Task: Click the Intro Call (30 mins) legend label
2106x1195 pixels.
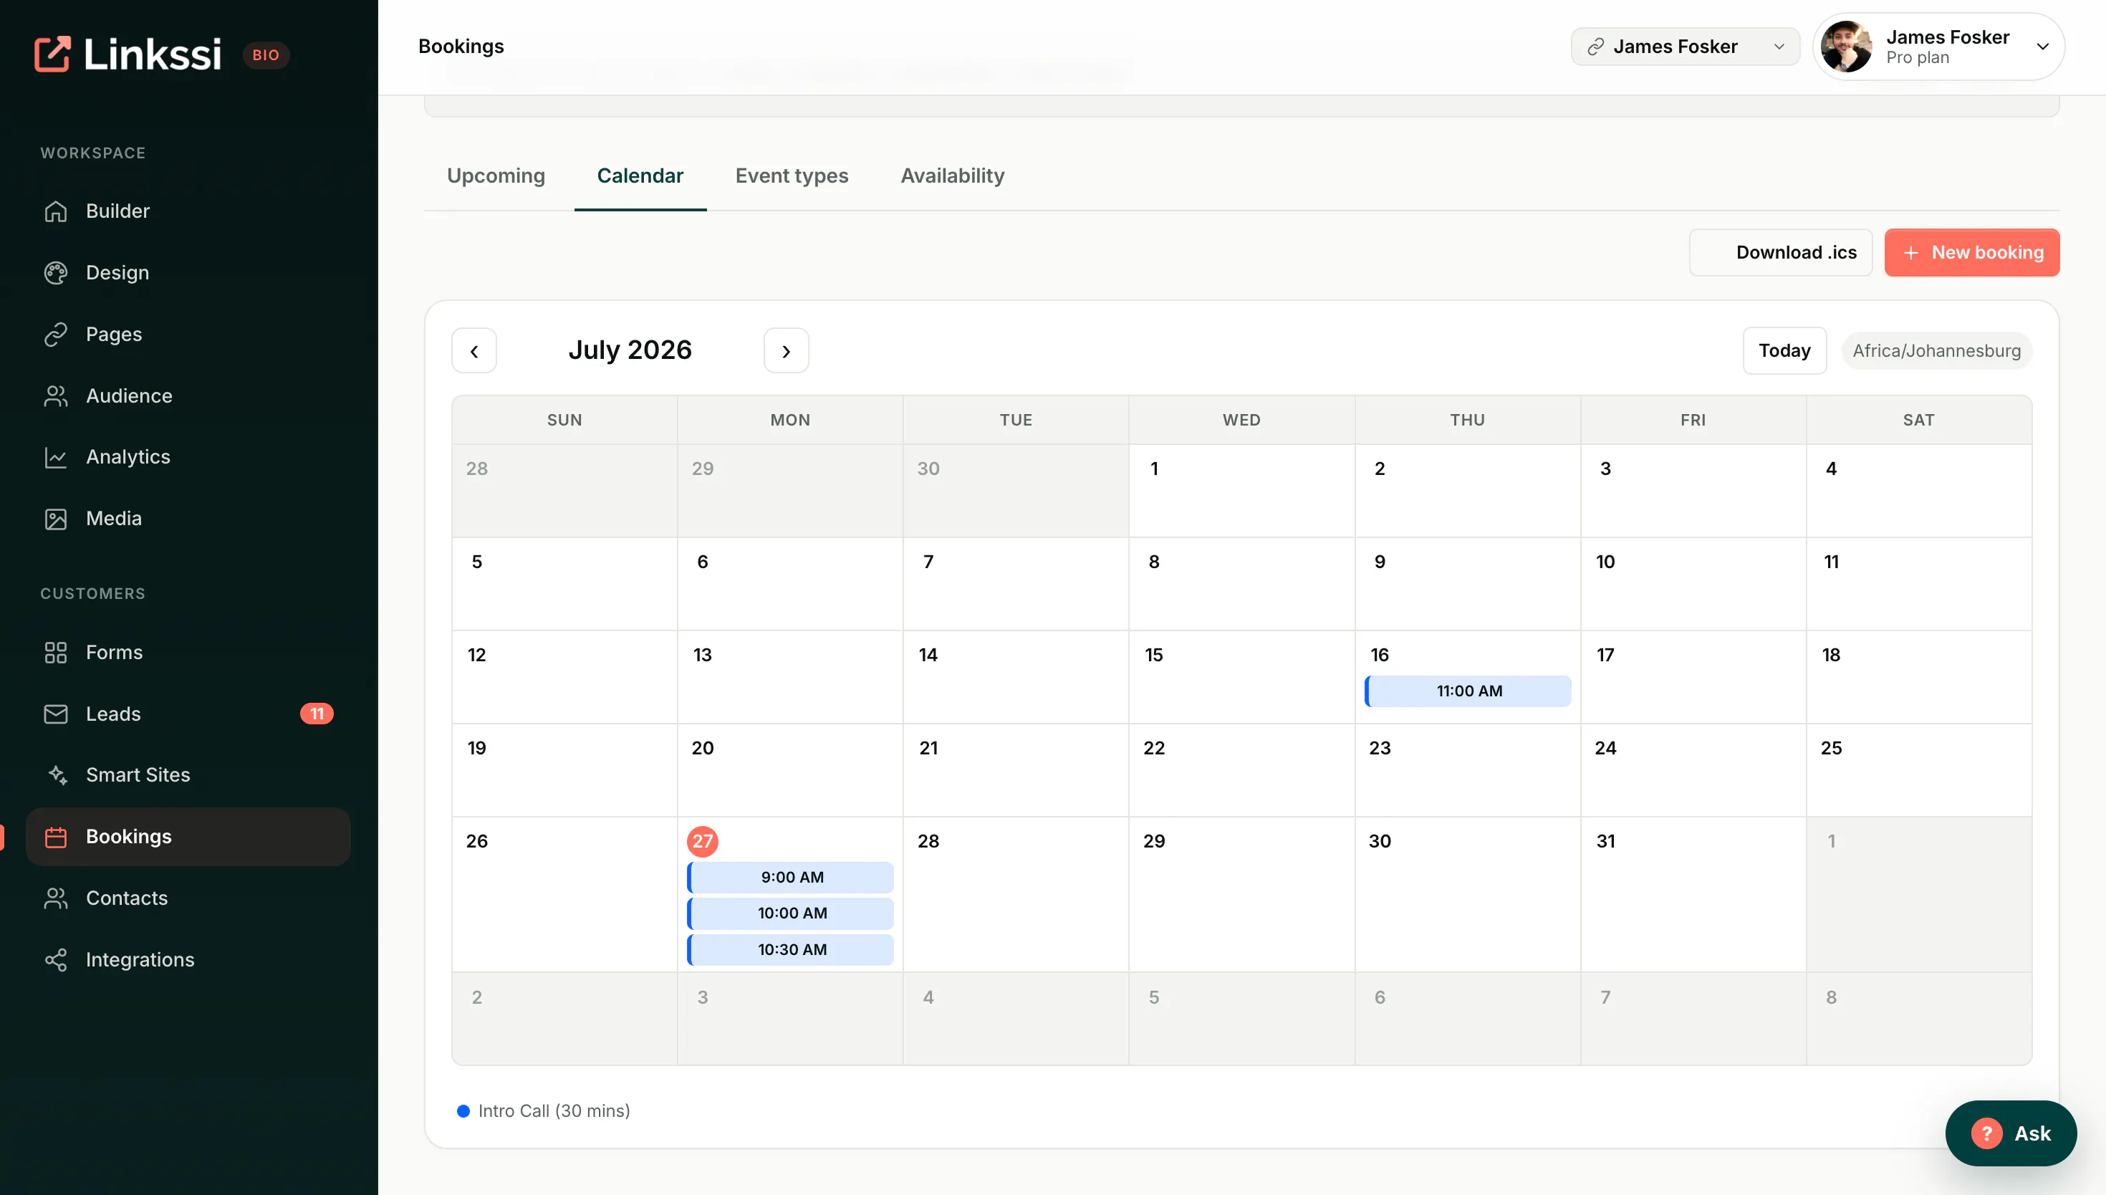Action: pyautogui.click(x=554, y=1111)
